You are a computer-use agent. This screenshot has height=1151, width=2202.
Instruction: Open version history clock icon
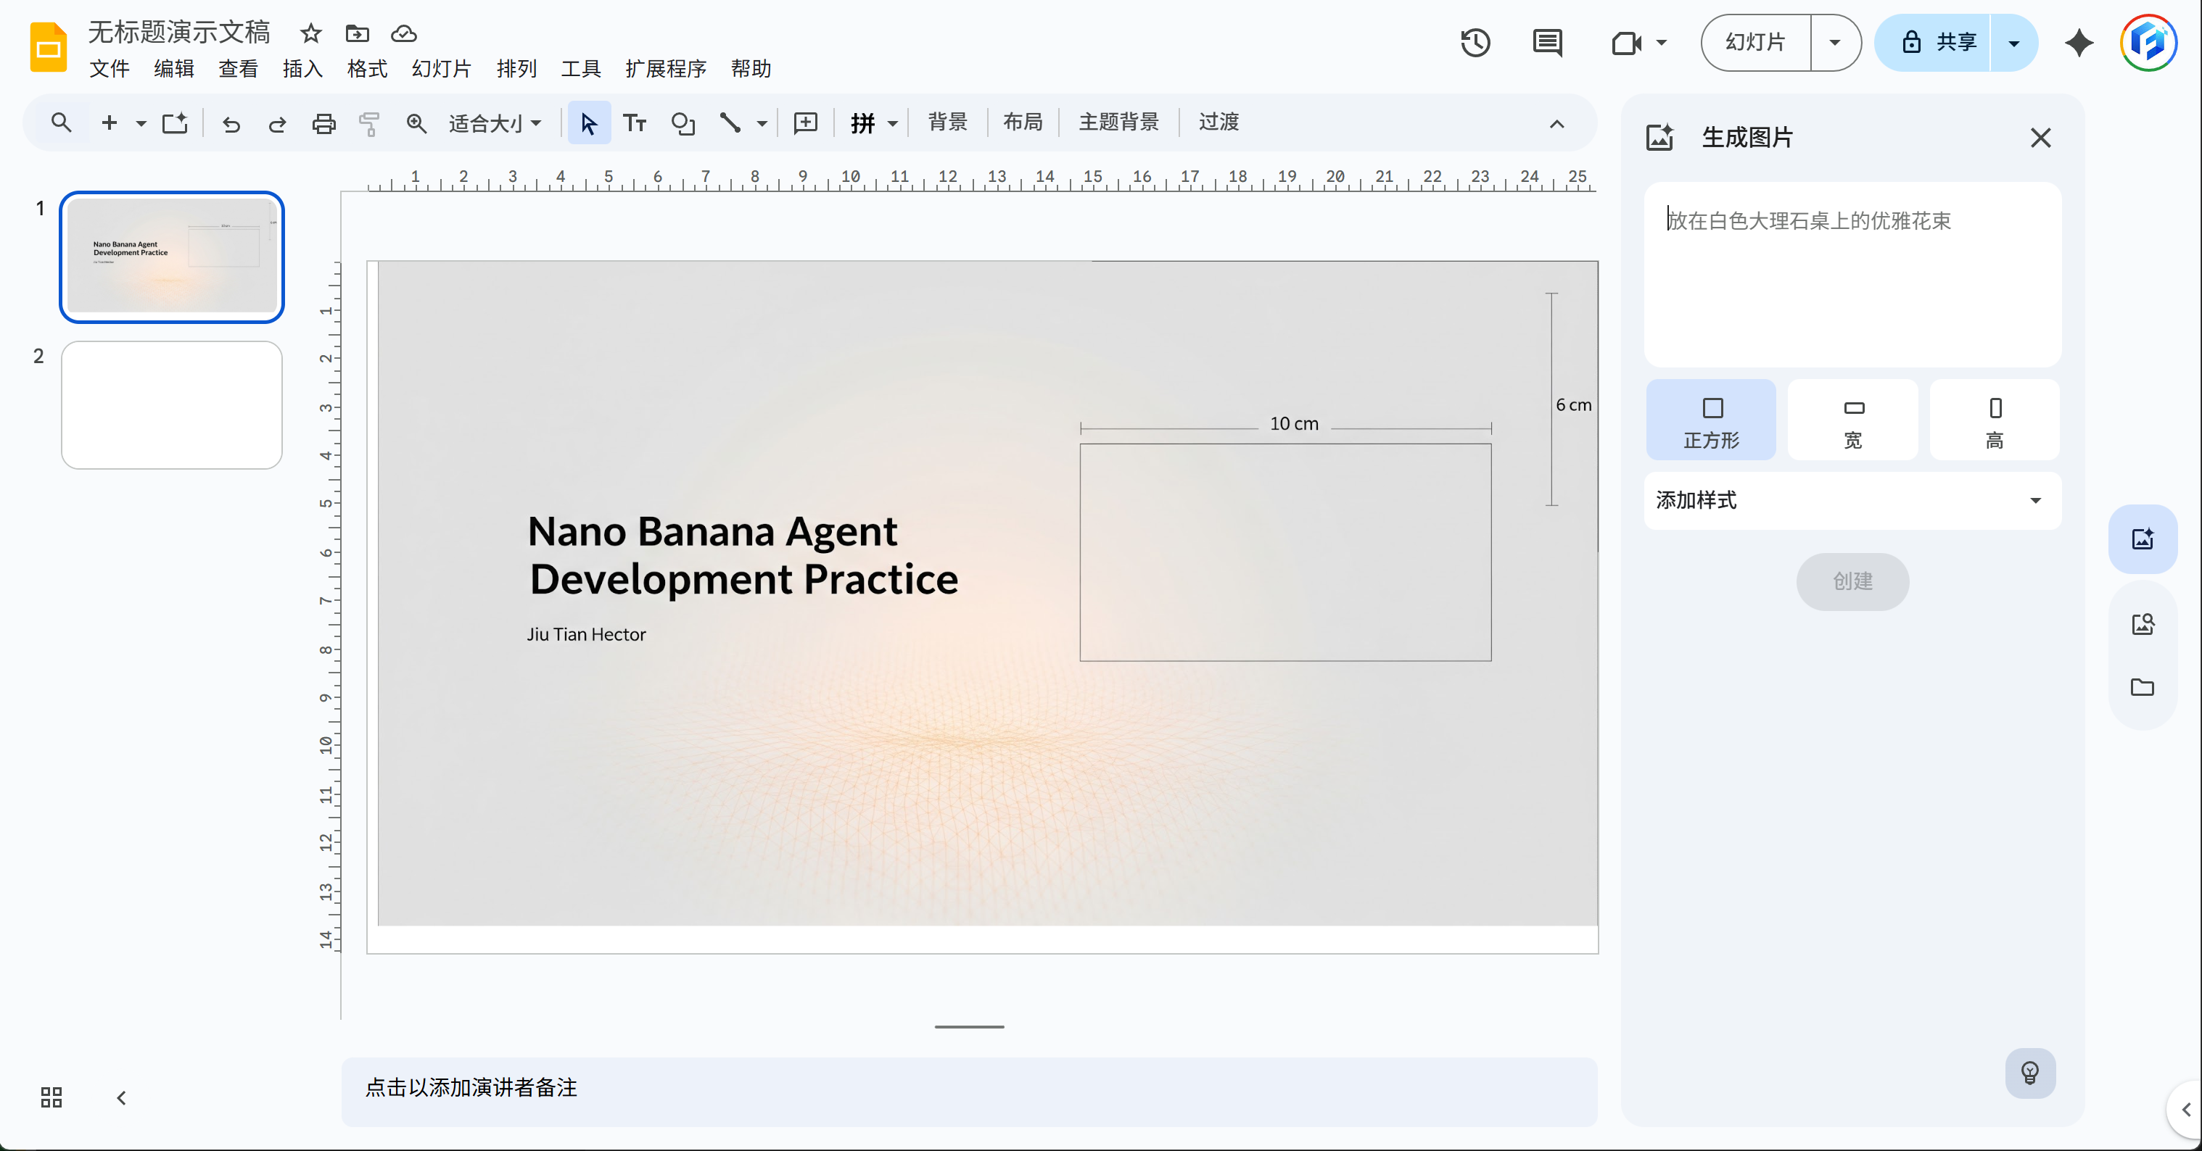click(x=1475, y=43)
